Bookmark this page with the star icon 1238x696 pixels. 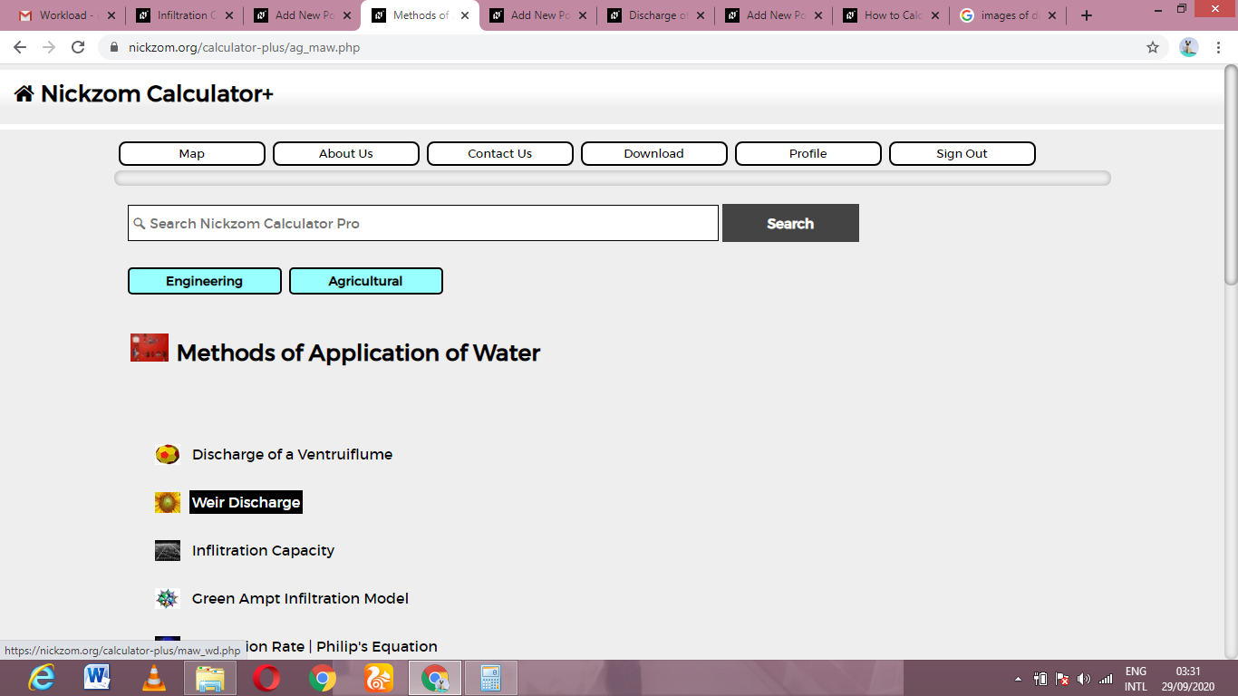point(1153,47)
